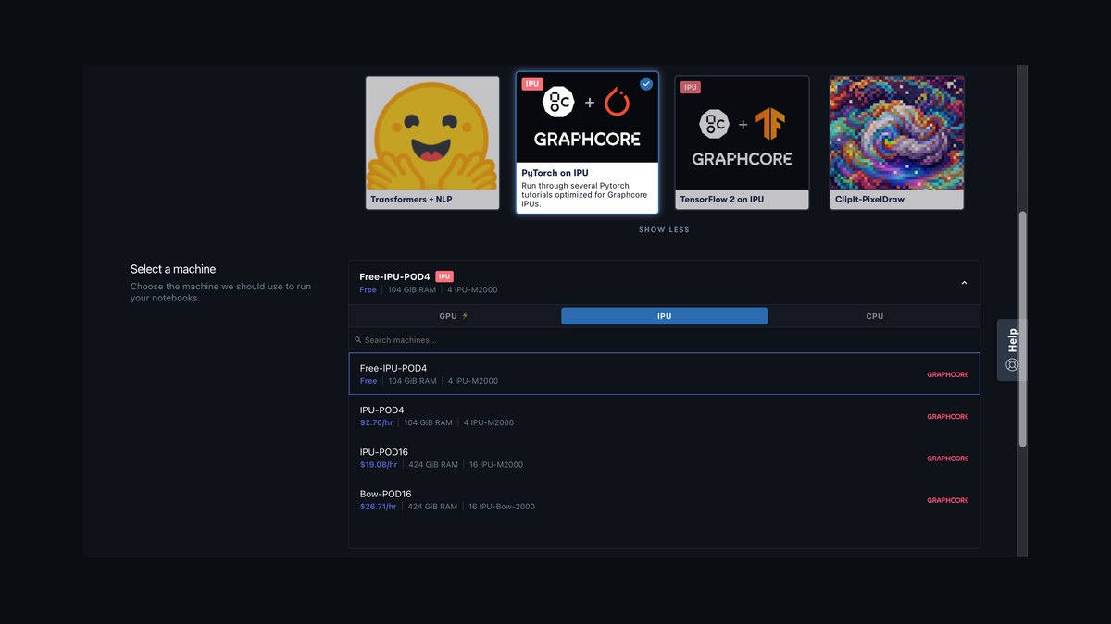This screenshot has width=1111, height=624.
Task: Choose the Bow-POD16 machine
Action: click(664, 500)
